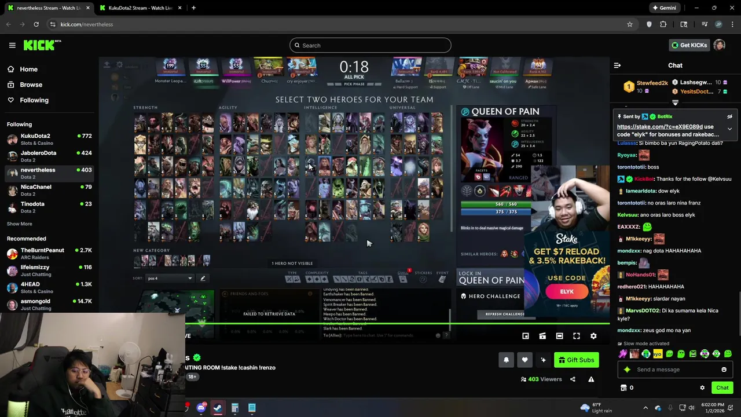Click BotRix username in pinned message

pos(665,116)
